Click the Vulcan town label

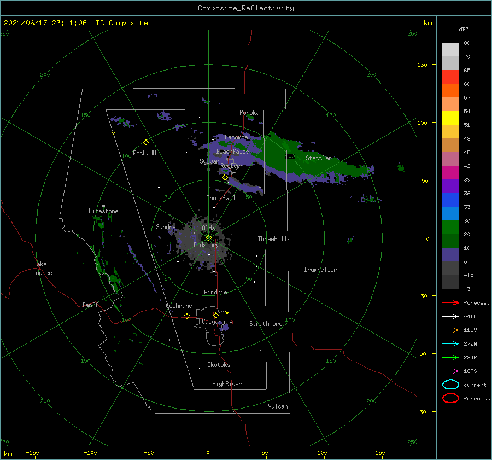tap(278, 406)
